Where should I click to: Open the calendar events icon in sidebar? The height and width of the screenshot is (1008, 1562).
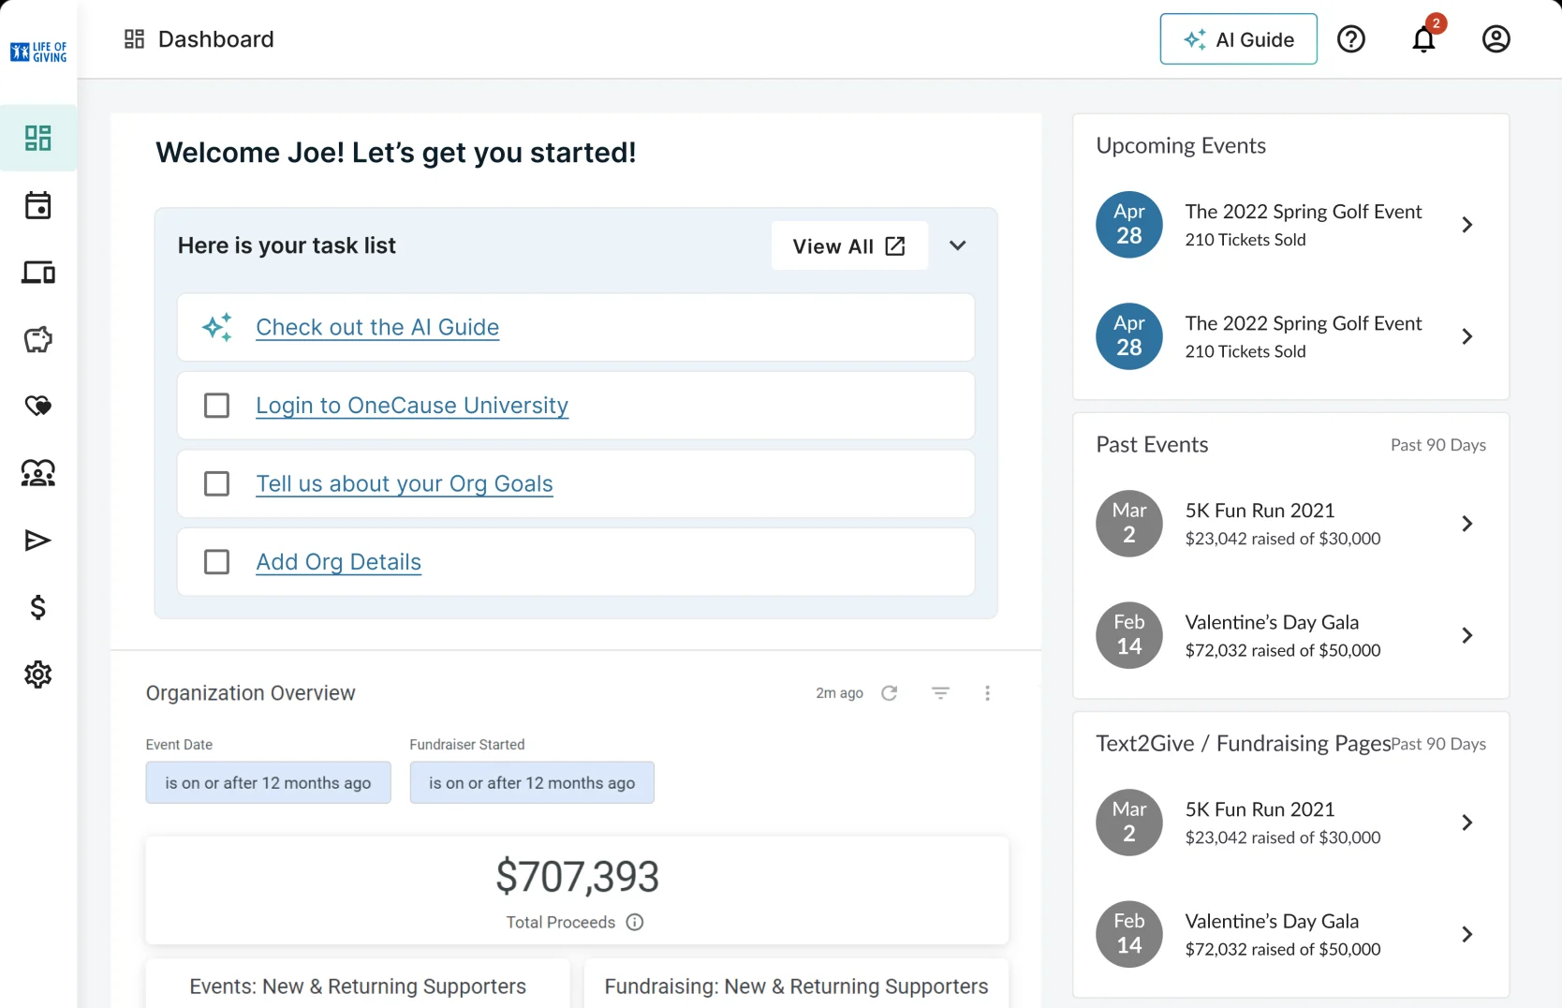click(x=38, y=205)
